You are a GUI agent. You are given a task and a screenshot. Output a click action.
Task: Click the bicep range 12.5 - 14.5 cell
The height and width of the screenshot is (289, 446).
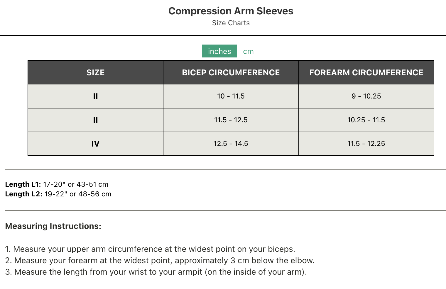(231, 144)
